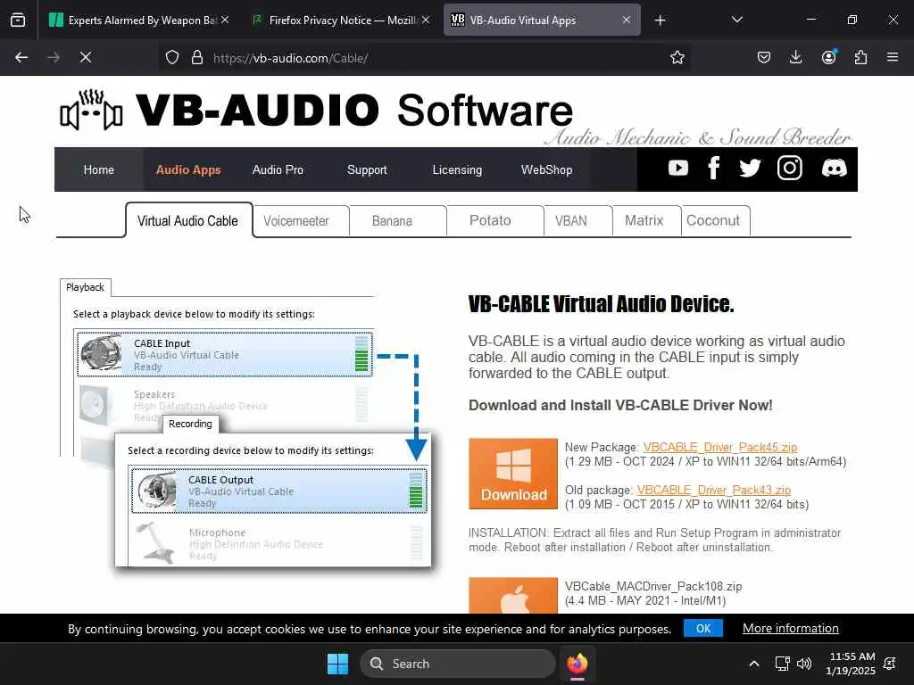Open the VB-Audio Discord icon
The height and width of the screenshot is (685, 914).
click(835, 169)
